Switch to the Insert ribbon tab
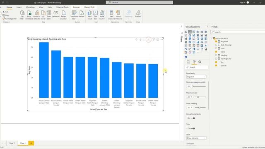Image resolution: width=265 pixels, height=149 pixels. [x=19, y=7]
